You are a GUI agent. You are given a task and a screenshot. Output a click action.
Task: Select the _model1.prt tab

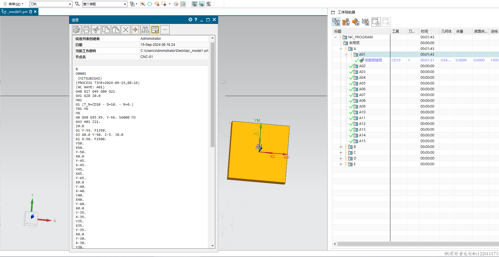tap(18, 12)
